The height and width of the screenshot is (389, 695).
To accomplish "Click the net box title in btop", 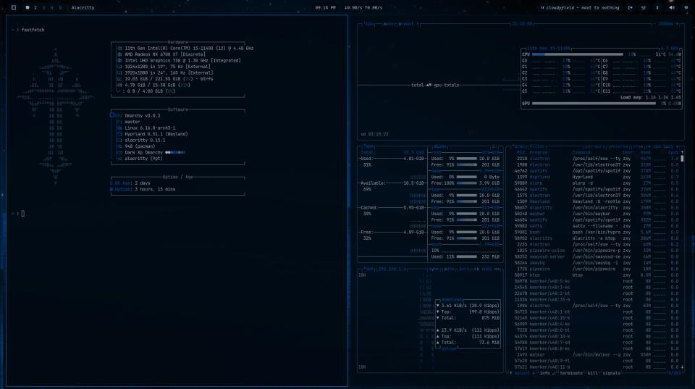I will tap(368, 269).
